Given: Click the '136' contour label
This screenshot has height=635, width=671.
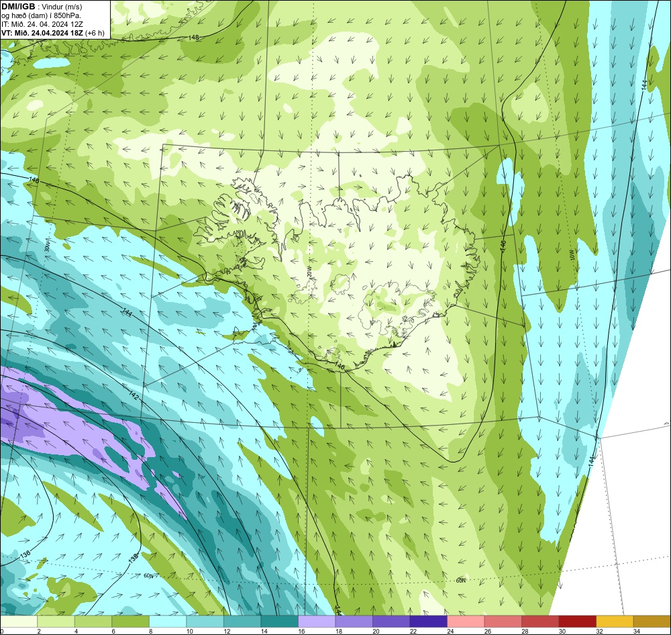Looking at the screenshot, I should click(25, 554).
